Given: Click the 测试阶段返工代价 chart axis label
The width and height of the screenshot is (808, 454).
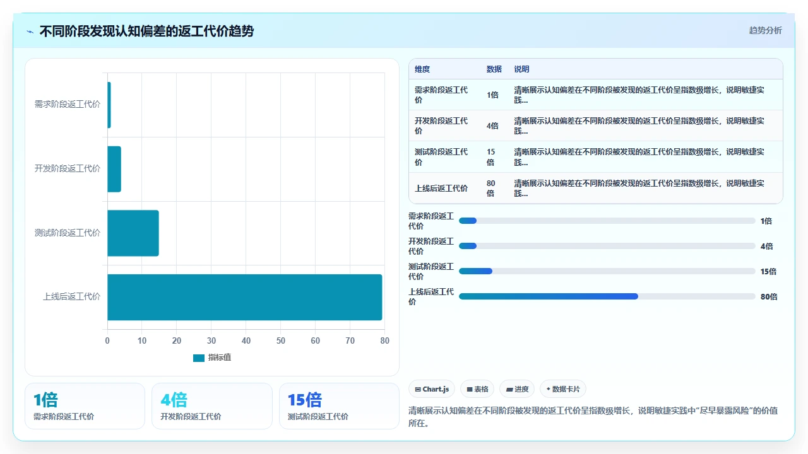Looking at the screenshot, I should click(x=67, y=233).
